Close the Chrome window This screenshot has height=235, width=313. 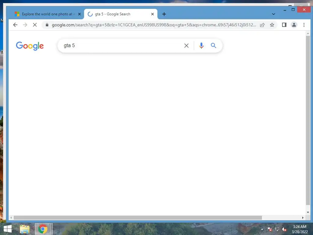304,9
